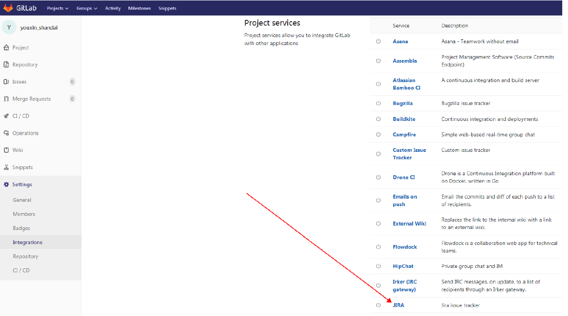Click the Merge Requests sidebar icon
The width and height of the screenshot is (568, 316).
point(6,98)
